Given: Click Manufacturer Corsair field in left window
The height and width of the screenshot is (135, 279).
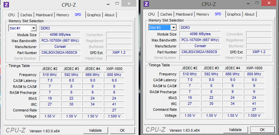Looking at the screenshot, I should tap(60, 46).
